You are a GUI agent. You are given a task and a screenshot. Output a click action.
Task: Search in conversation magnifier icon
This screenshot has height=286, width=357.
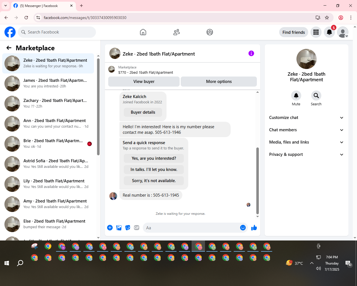coord(316,96)
